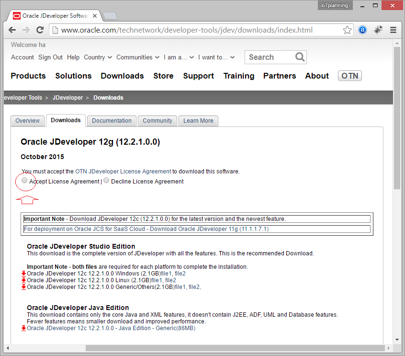Image resolution: width=405 pixels, height=356 pixels.
Task: Click the Downloads breadcrumb item
Action: pos(108,98)
